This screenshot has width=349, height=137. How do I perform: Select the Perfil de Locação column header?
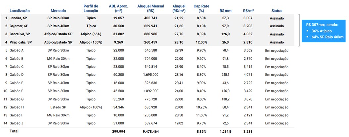[91, 9]
